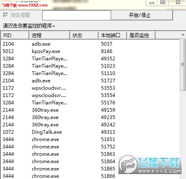Screen dimensions: 186x179
Task: Select the TianTianPlaye... row with port 49352
Action: (x=90, y=59)
